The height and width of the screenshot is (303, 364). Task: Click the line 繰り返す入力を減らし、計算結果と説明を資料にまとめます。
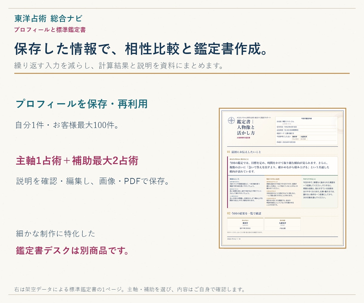point(119,66)
